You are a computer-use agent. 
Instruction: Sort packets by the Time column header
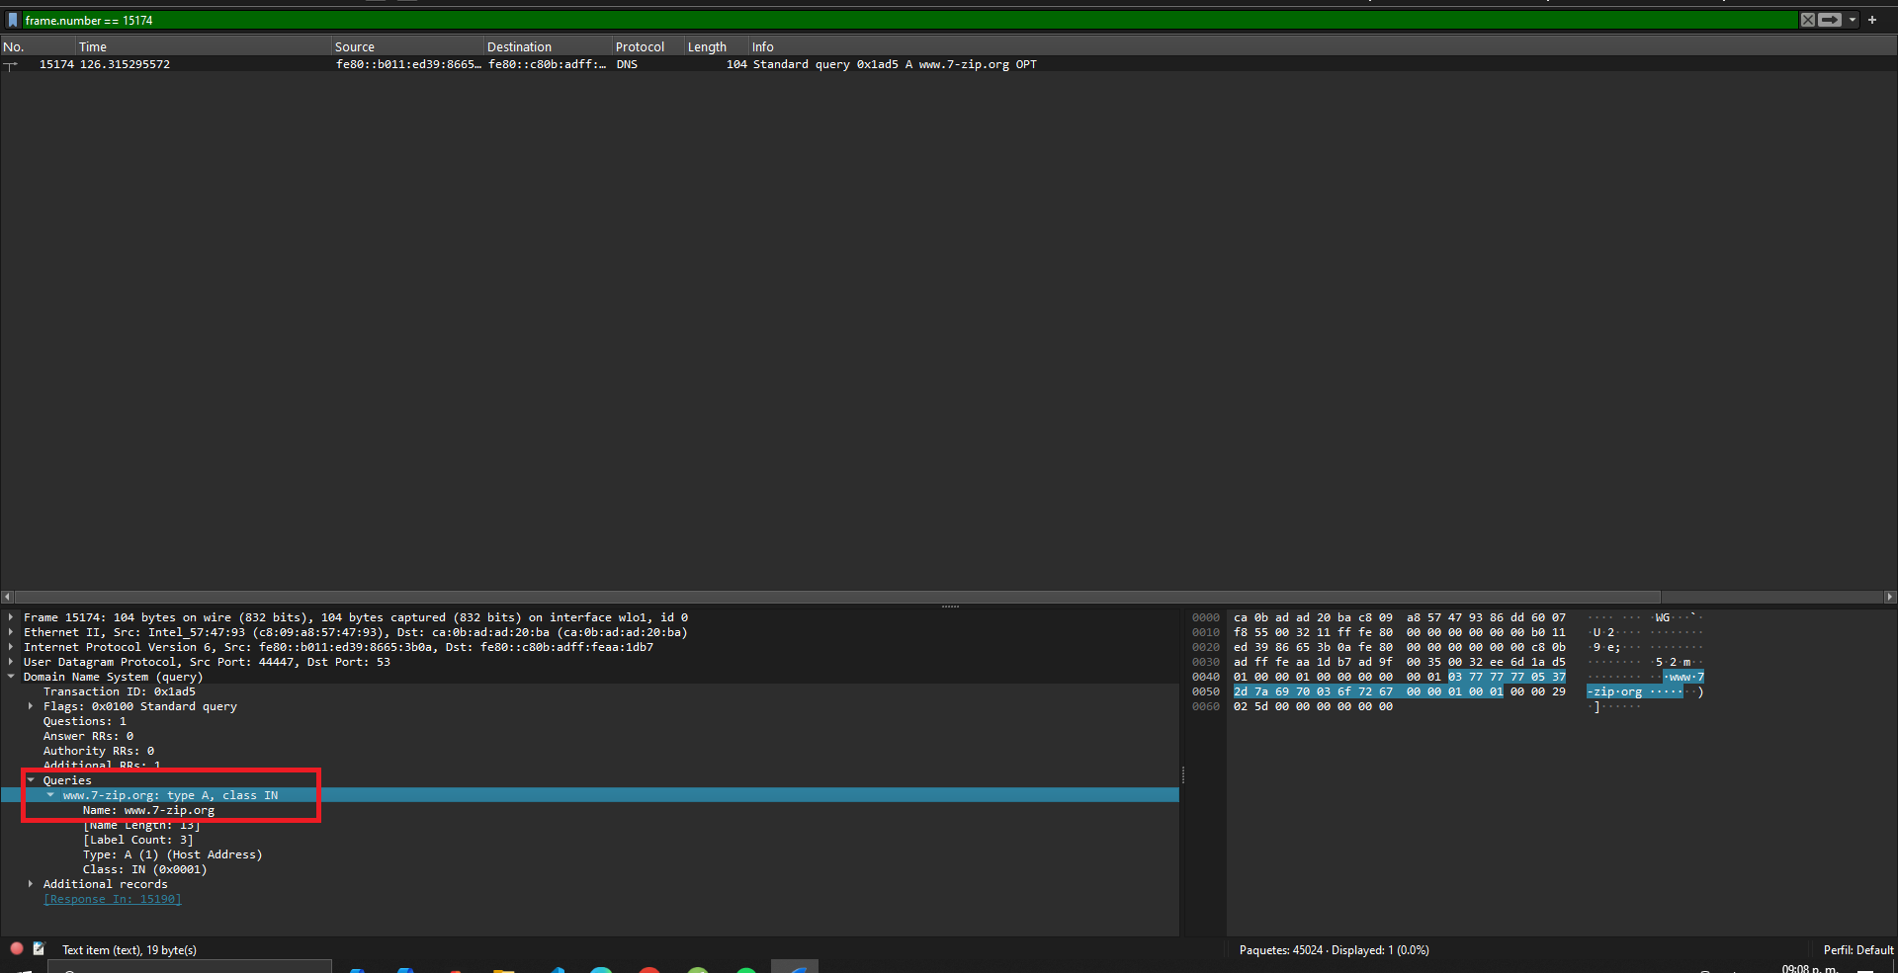(93, 46)
